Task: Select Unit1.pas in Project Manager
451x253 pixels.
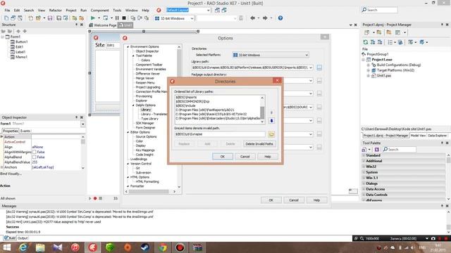Action: click(383, 76)
